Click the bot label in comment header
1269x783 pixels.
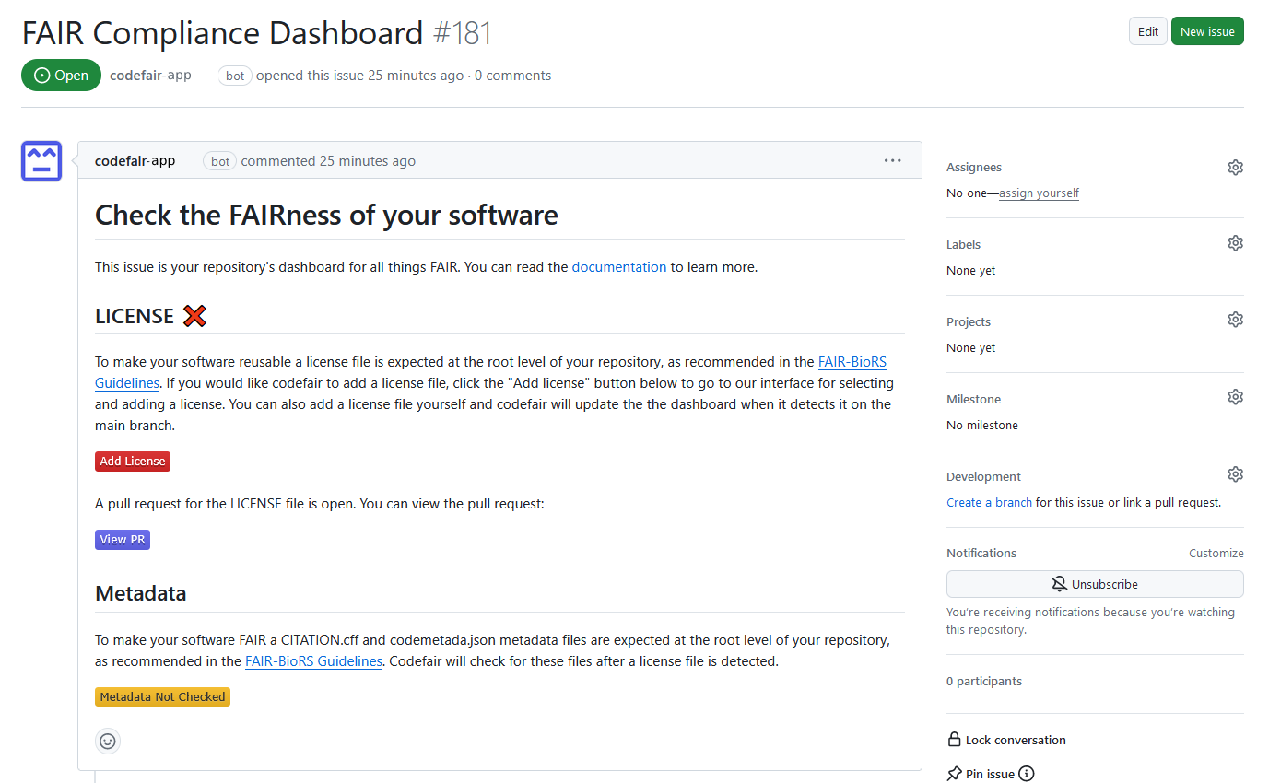(x=220, y=161)
